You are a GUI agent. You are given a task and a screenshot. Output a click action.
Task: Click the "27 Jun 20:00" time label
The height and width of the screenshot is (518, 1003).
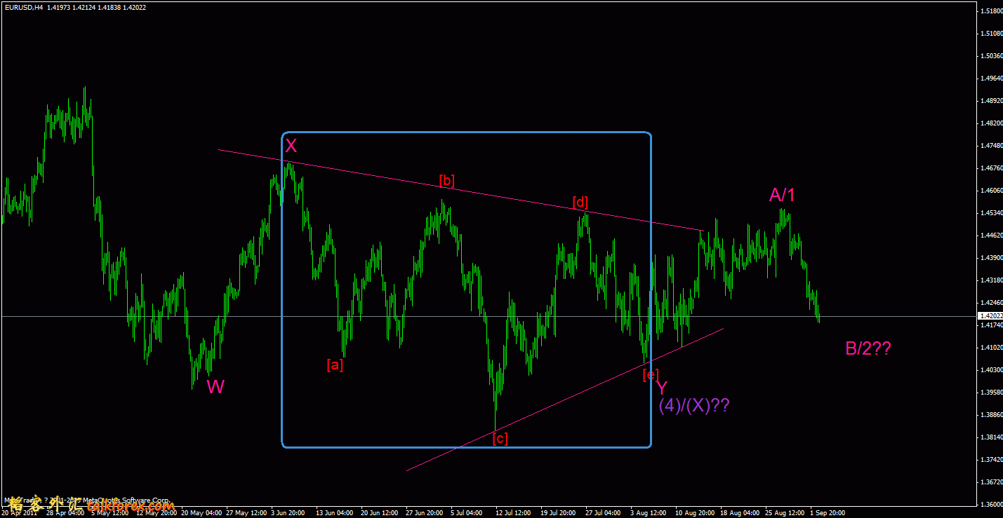[425, 512]
